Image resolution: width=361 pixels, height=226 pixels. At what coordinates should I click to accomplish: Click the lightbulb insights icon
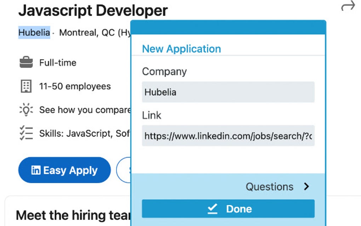click(x=26, y=110)
